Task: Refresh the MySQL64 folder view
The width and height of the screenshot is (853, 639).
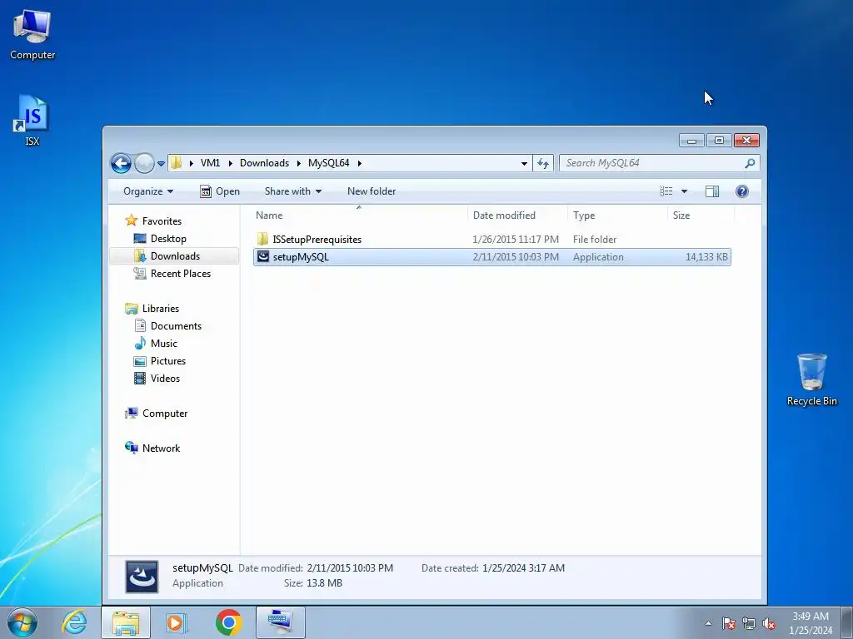Action: click(x=543, y=163)
